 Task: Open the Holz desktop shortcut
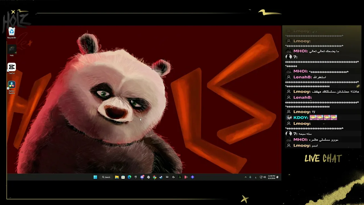pyautogui.click(x=12, y=51)
